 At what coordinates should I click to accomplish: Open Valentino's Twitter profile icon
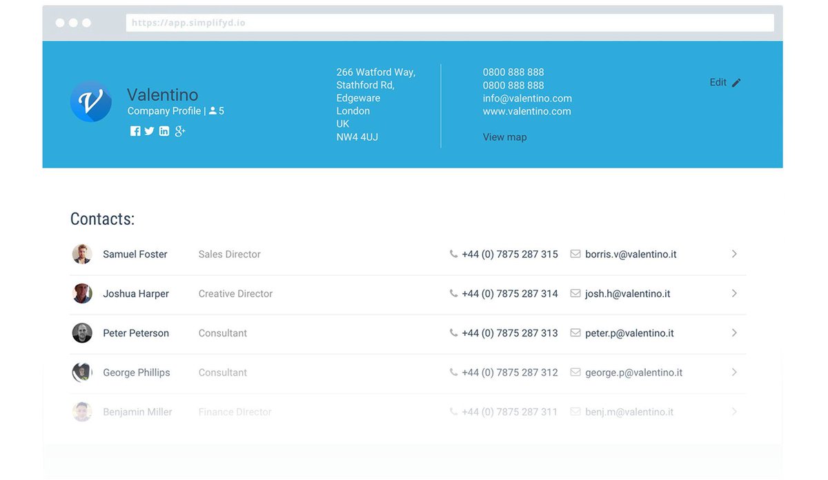(149, 131)
